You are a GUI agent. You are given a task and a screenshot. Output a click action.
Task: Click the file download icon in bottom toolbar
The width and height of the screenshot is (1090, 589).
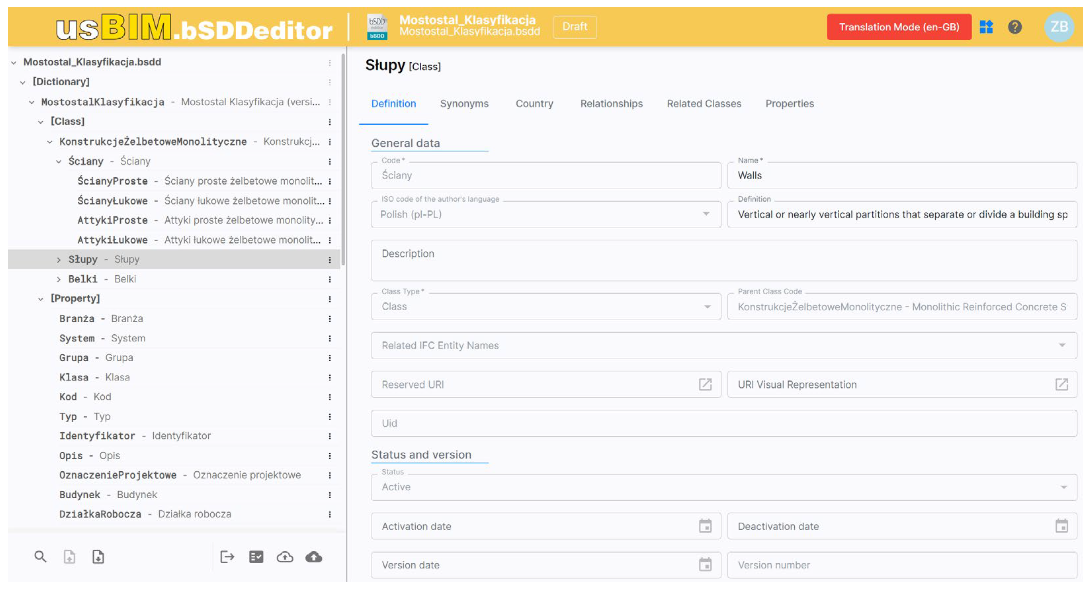(98, 556)
